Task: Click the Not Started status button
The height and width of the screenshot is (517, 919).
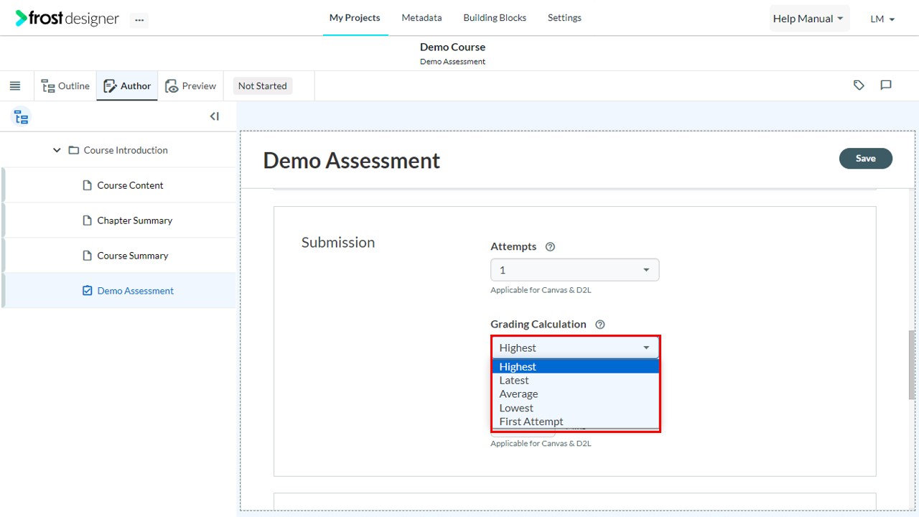Action: (x=262, y=86)
